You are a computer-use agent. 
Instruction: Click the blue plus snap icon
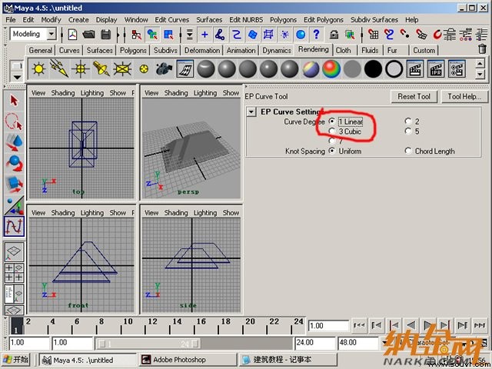click(x=204, y=34)
